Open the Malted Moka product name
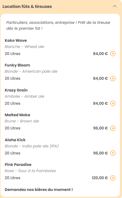The height and width of the screenshot is (198, 122). pos(17,115)
